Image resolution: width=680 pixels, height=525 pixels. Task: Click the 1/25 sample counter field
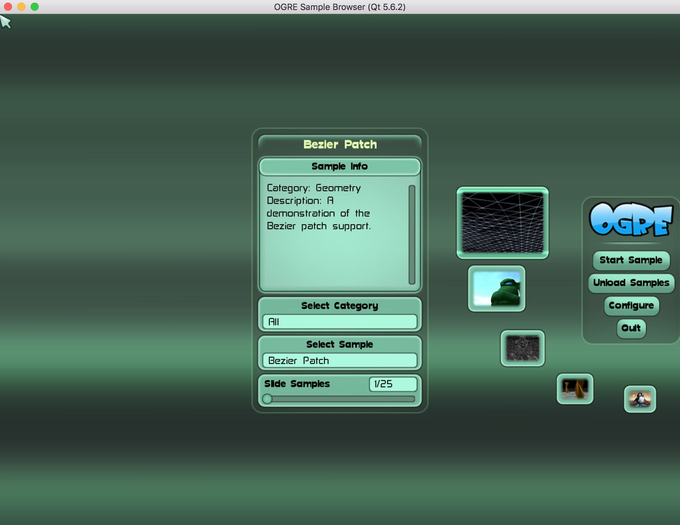pyautogui.click(x=393, y=384)
